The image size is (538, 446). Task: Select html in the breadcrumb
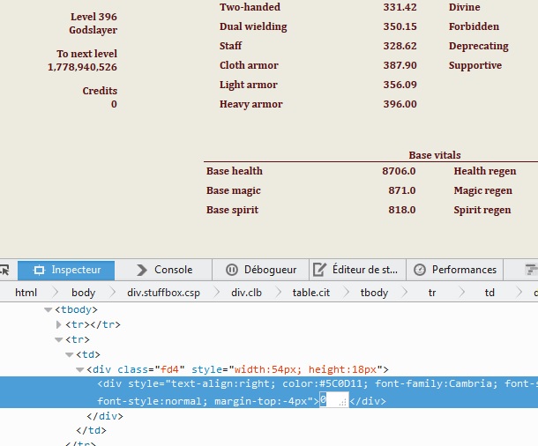coord(26,293)
